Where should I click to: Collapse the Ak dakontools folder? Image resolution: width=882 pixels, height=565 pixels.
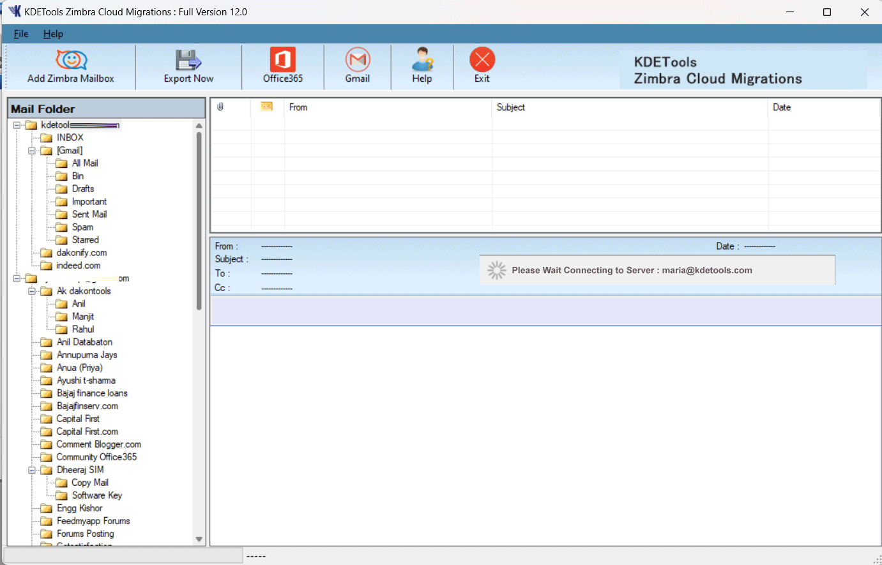(32, 290)
